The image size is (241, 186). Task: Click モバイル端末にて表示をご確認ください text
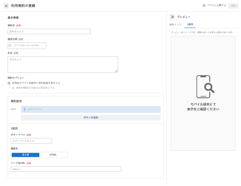[203, 107]
